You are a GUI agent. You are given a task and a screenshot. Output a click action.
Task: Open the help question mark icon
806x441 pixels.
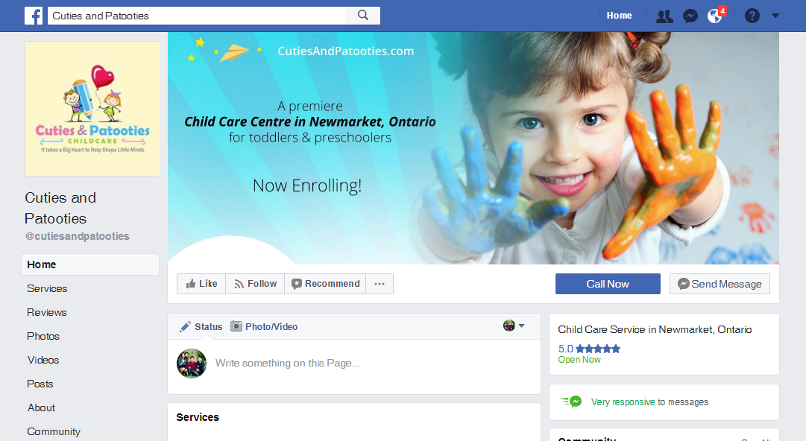click(752, 16)
